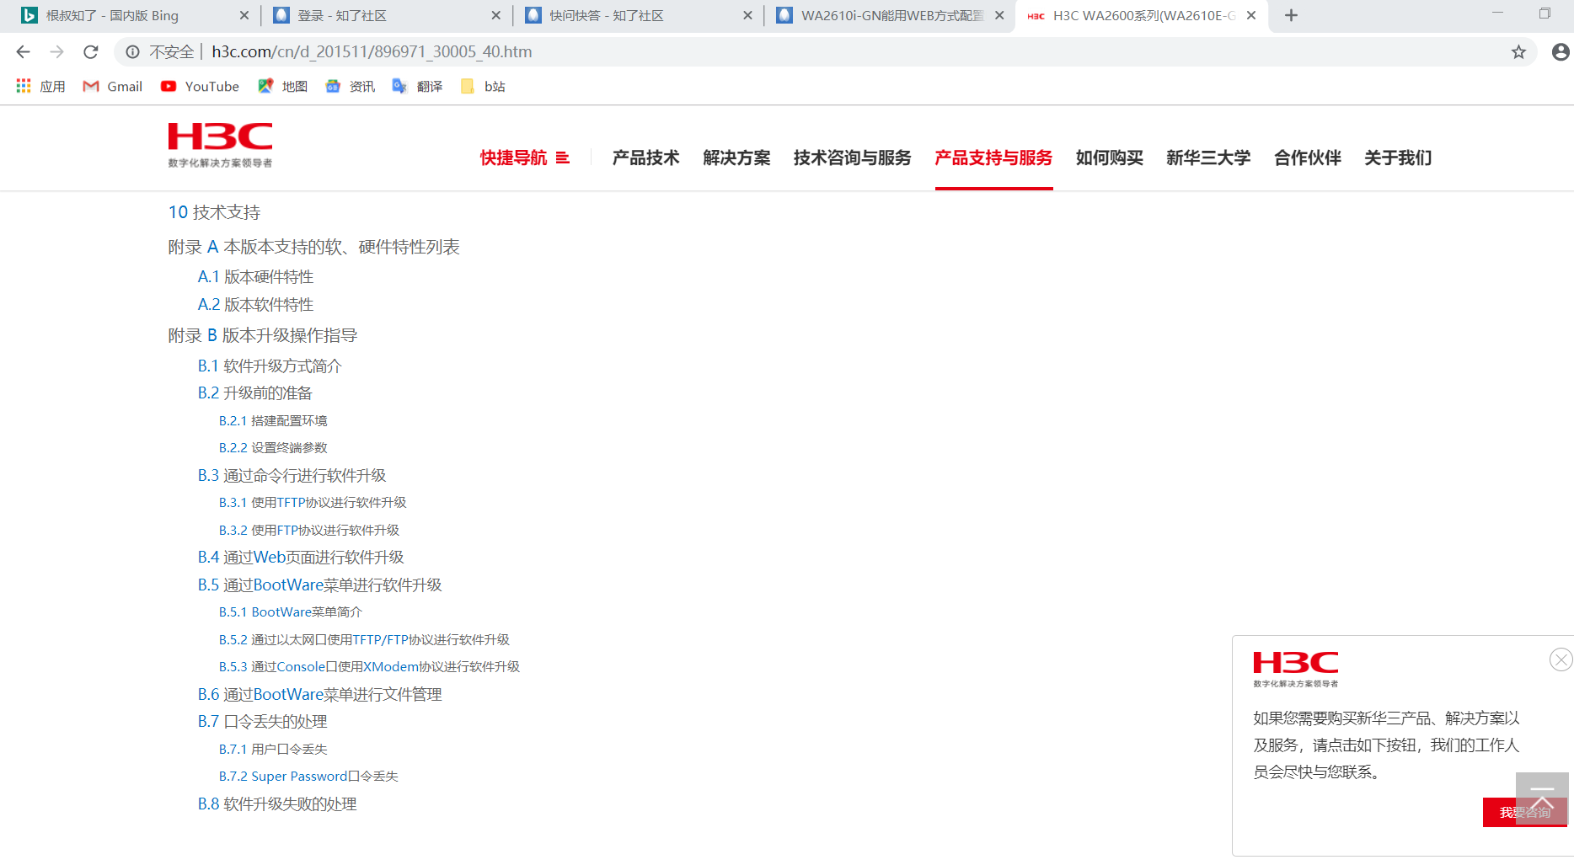
Task: Open the 技术咨询与服务 menu
Action: click(x=852, y=158)
